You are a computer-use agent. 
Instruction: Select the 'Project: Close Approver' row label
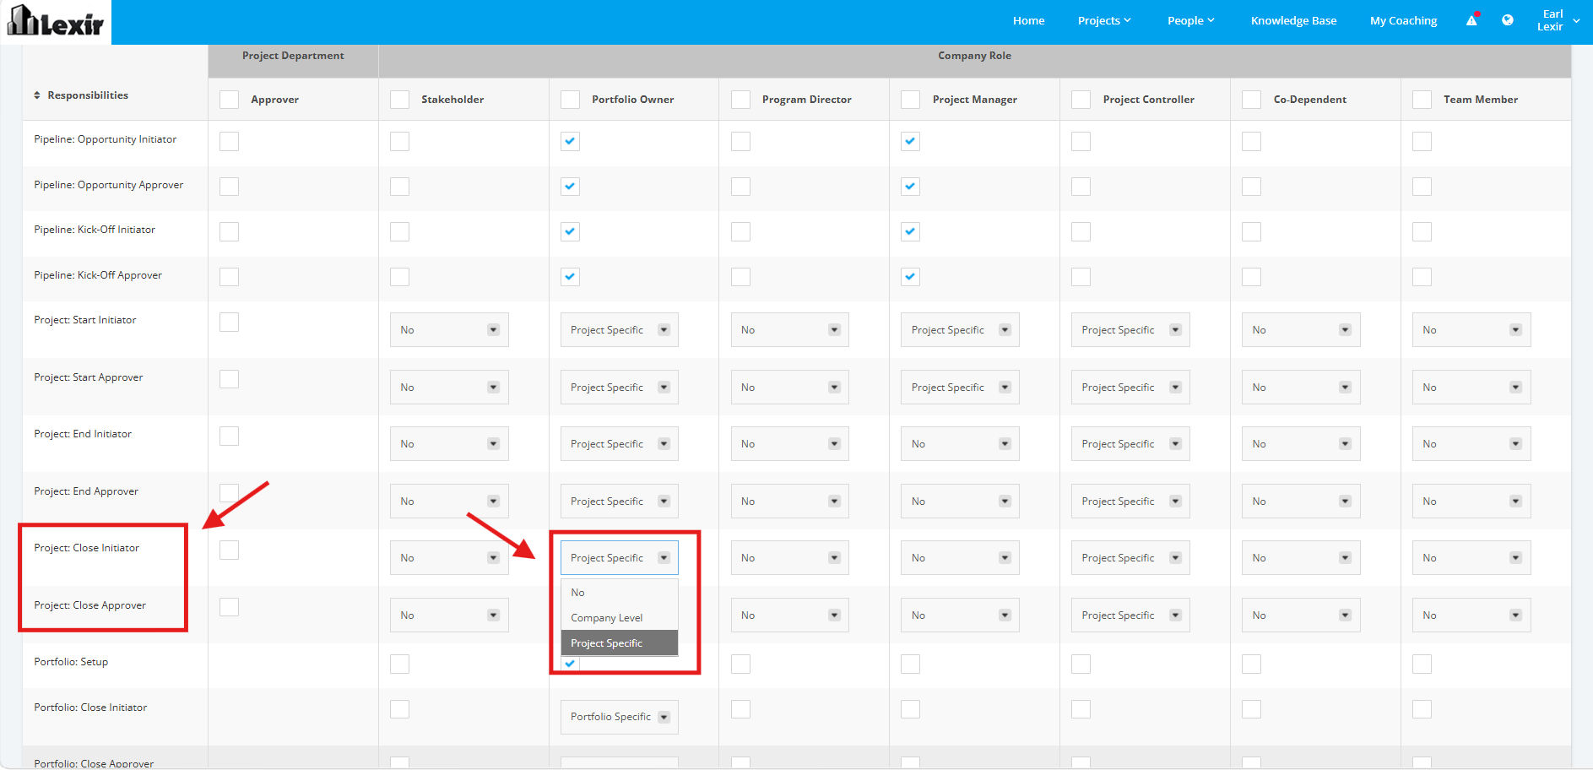[x=89, y=605]
